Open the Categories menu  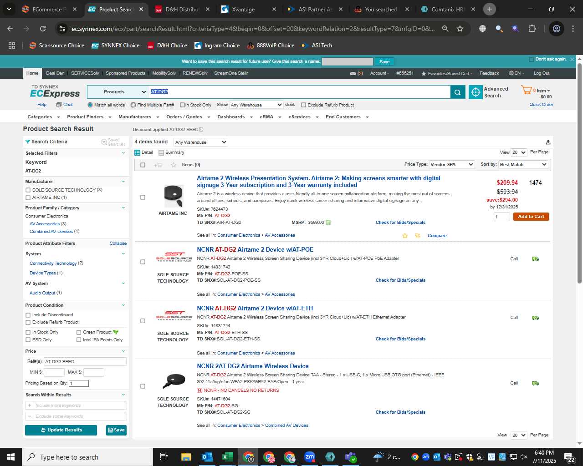point(43,117)
